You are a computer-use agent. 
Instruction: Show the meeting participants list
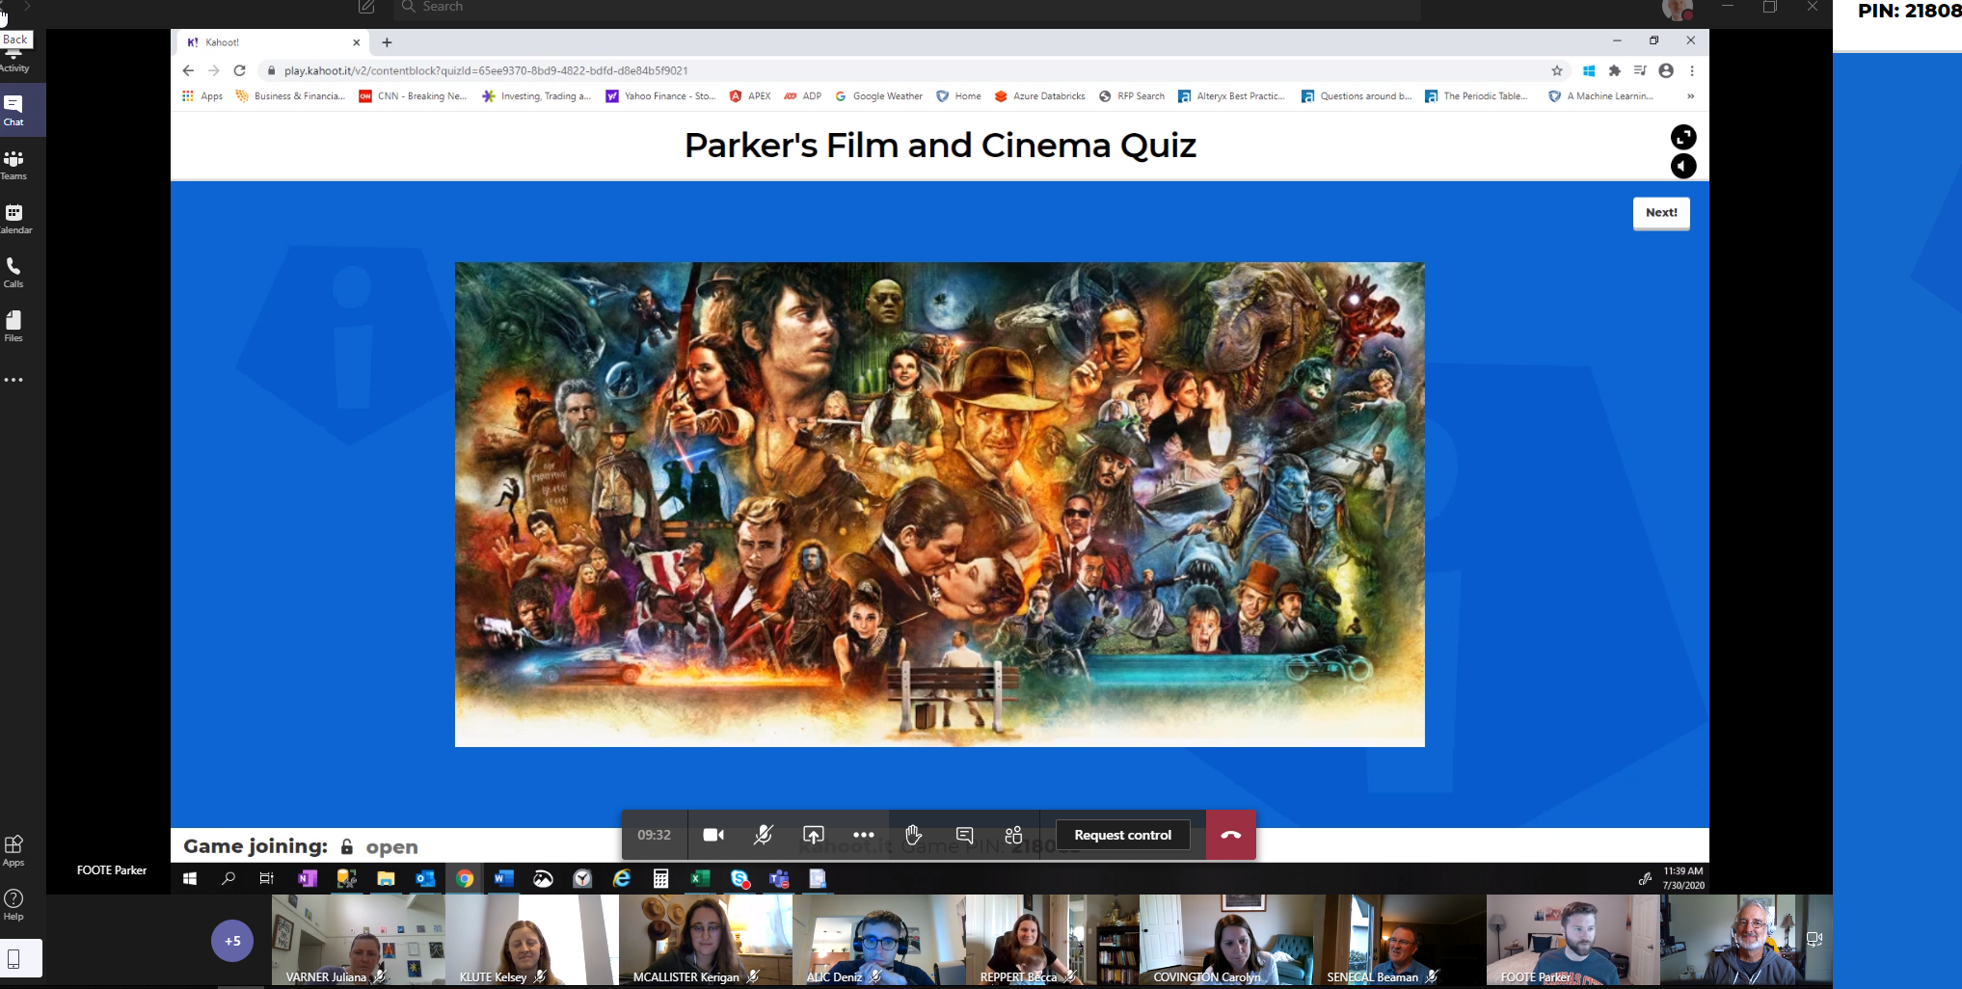tap(1013, 835)
